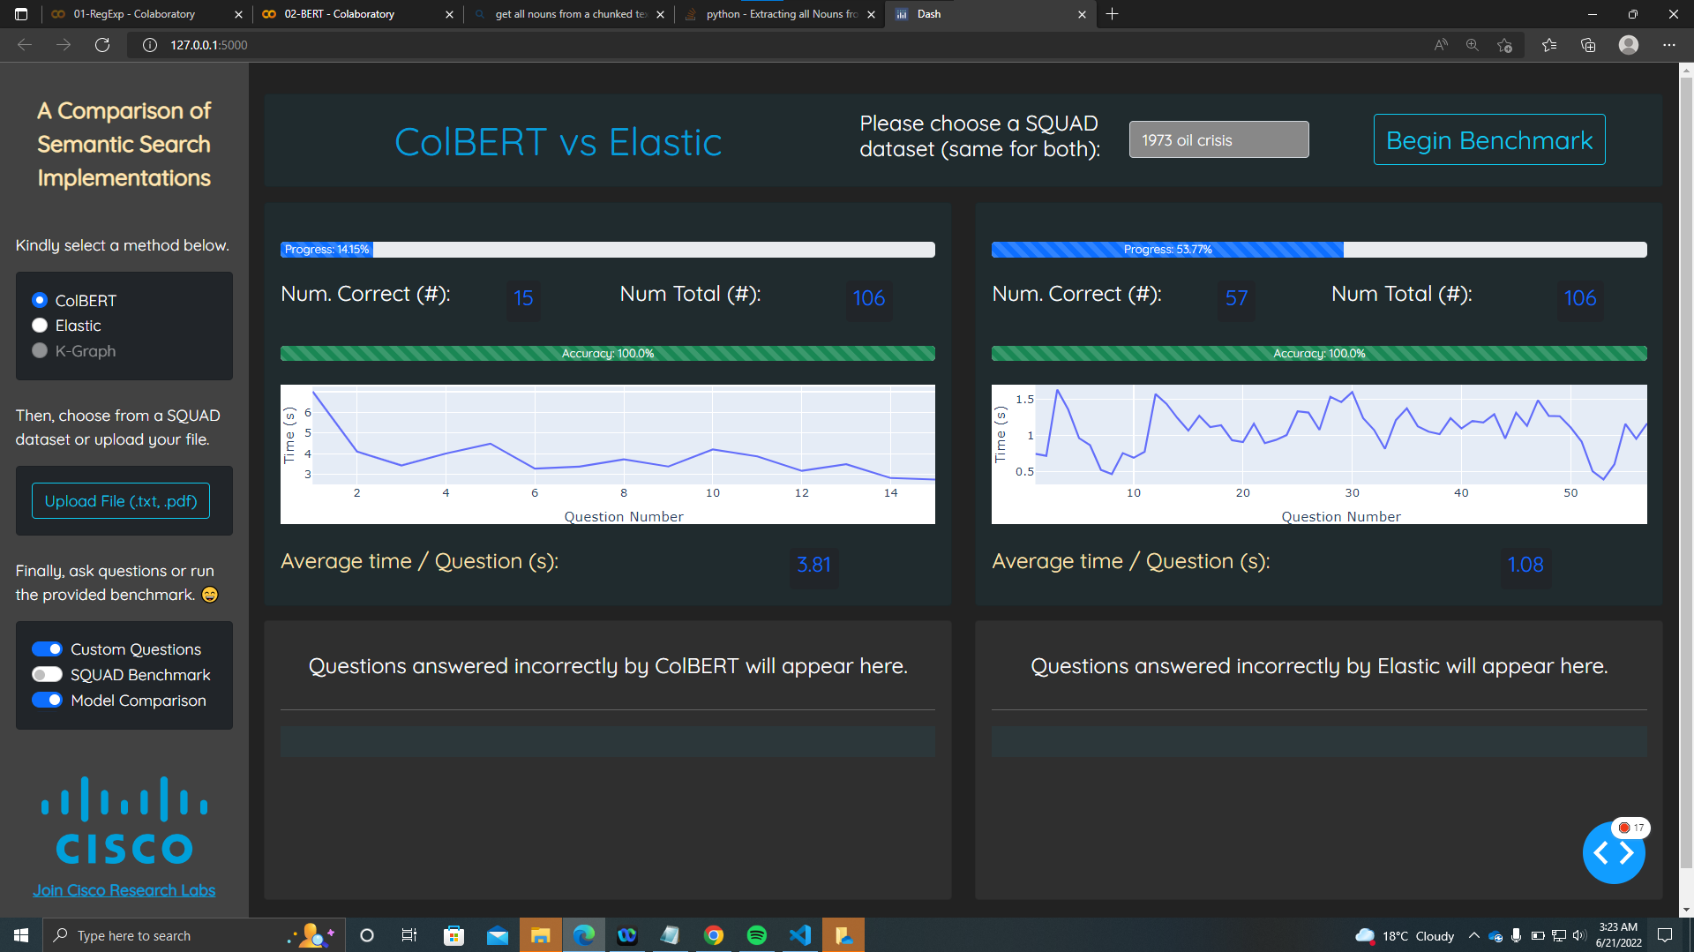Click the ColBERT average time value 3.81
This screenshot has height=952, width=1694.
[x=813, y=565]
